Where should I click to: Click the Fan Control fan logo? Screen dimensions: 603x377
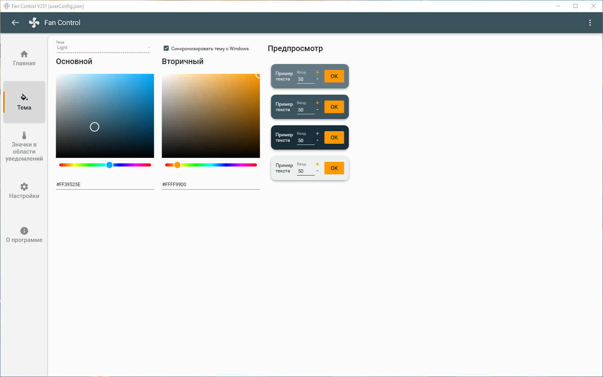pos(34,23)
